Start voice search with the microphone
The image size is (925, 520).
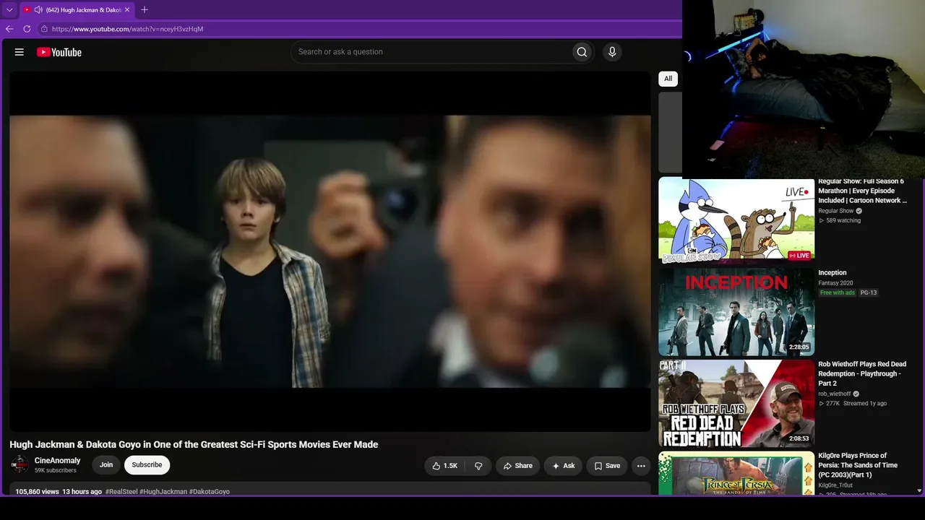click(x=612, y=52)
